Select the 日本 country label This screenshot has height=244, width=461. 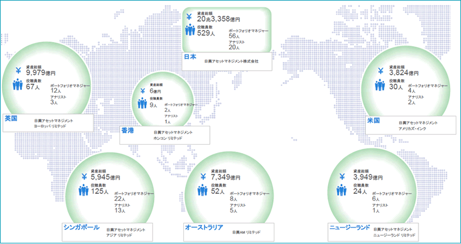190,57
